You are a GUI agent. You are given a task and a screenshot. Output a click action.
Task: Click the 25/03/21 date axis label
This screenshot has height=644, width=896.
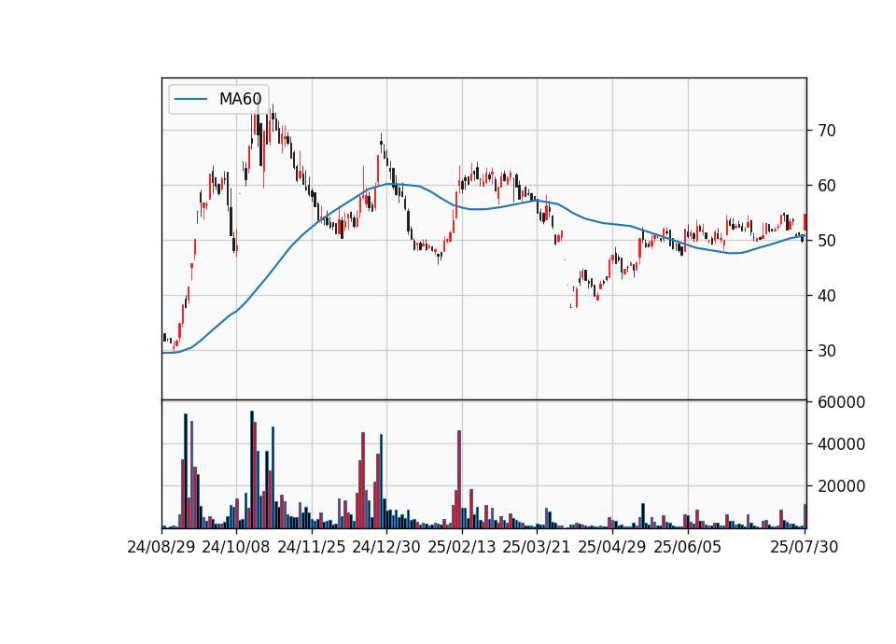(537, 547)
